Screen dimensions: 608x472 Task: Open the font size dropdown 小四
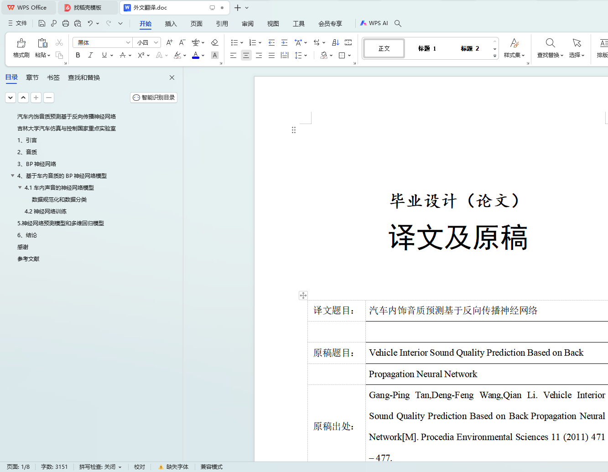[x=156, y=42]
